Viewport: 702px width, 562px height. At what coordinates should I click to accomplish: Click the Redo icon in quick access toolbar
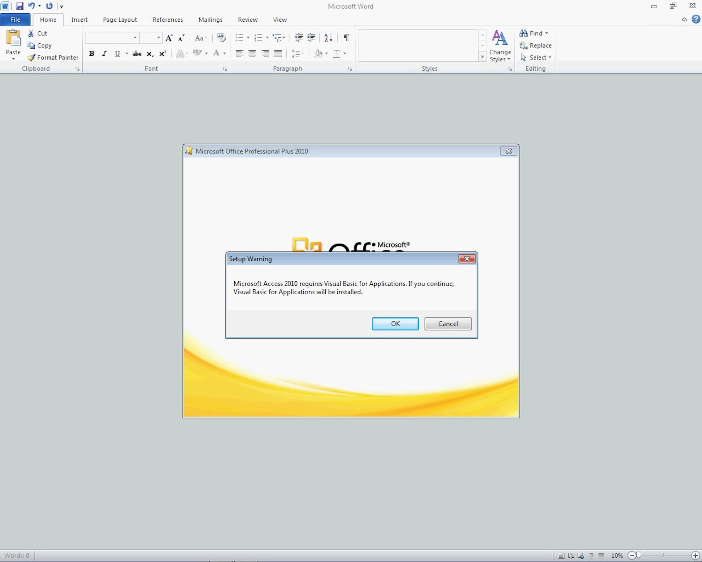[x=49, y=6]
